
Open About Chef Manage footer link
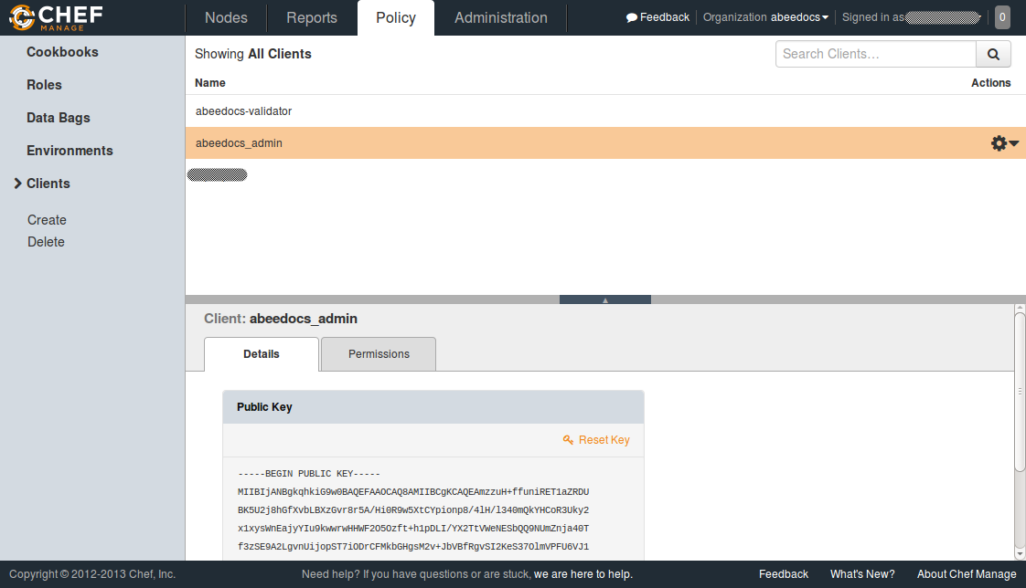(x=967, y=574)
